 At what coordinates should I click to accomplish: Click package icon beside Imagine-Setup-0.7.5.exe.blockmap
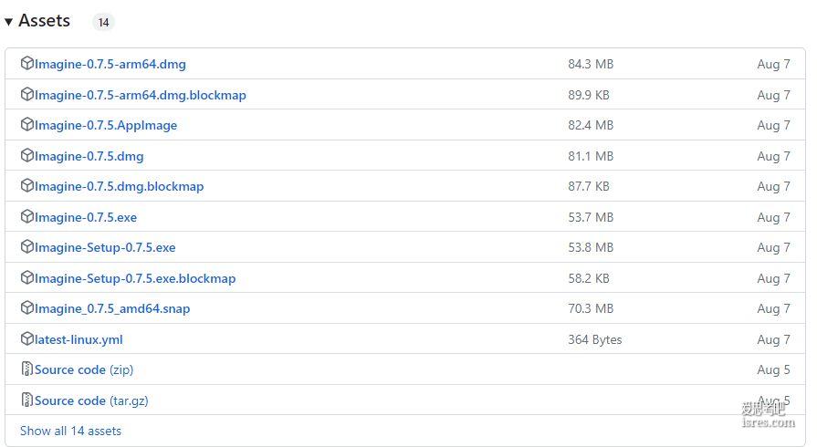pos(27,277)
